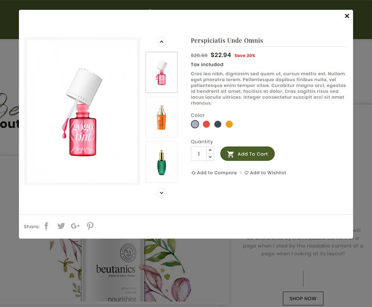Close the quick view popup
Viewport: 372px width, 307px height.
point(347,16)
